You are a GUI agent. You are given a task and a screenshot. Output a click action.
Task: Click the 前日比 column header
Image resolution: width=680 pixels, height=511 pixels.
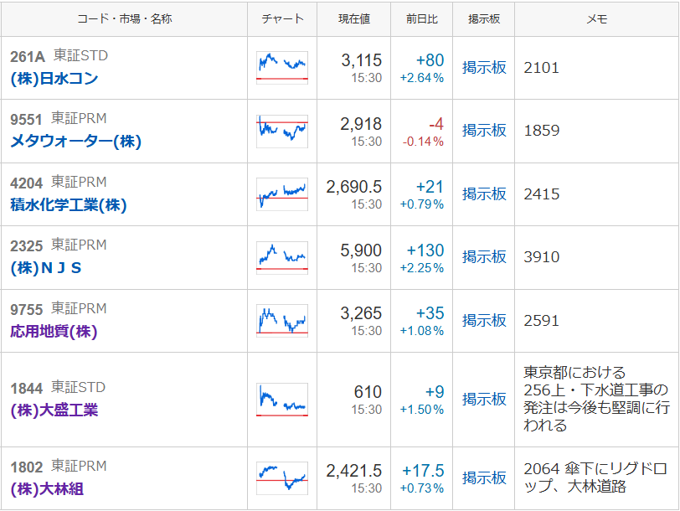click(423, 18)
